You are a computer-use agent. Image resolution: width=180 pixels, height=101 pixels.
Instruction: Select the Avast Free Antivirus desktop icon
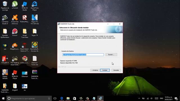click(x=15, y=20)
